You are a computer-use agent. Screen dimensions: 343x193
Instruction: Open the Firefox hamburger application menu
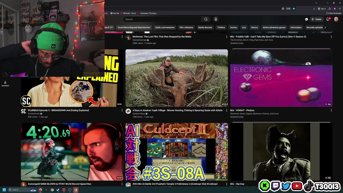pos(340,9)
